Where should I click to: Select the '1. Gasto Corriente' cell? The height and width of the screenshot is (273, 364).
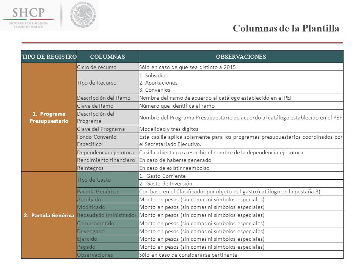pyautogui.click(x=241, y=176)
